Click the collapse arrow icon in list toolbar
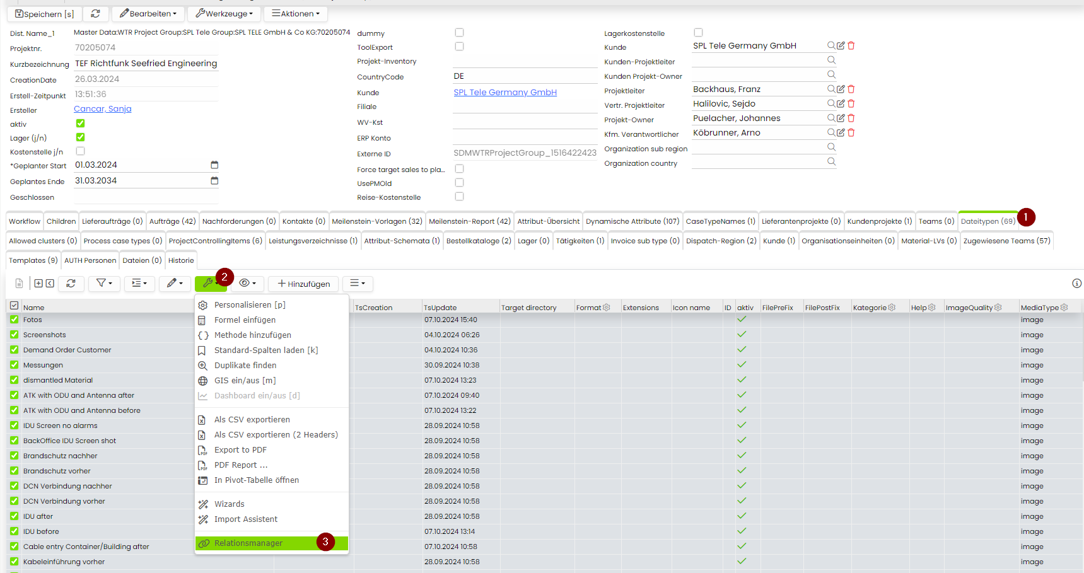Screen dimensions: 1084x573 click(49, 284)
